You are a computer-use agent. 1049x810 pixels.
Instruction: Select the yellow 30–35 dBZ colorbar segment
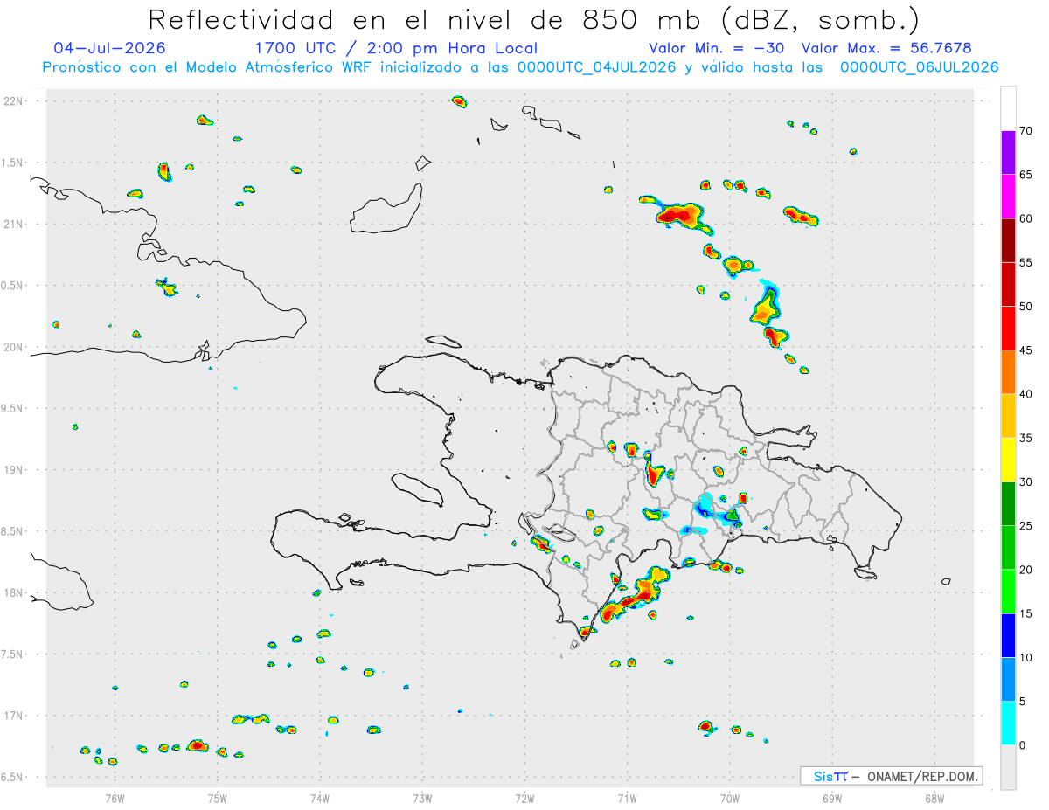[1008, 460]
